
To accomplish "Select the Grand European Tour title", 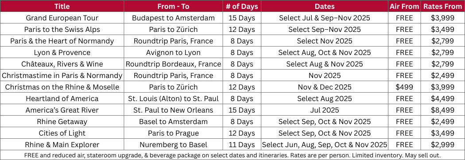I will pyautogui.click(x=62, y=18).
